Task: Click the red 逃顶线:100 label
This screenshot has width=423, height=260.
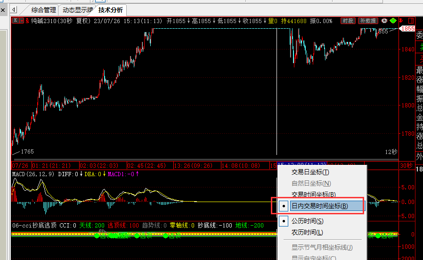Action: pos(123,226)
